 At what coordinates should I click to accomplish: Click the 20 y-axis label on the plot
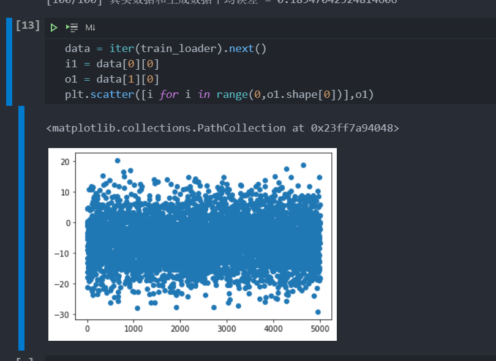tap(65, 162)
